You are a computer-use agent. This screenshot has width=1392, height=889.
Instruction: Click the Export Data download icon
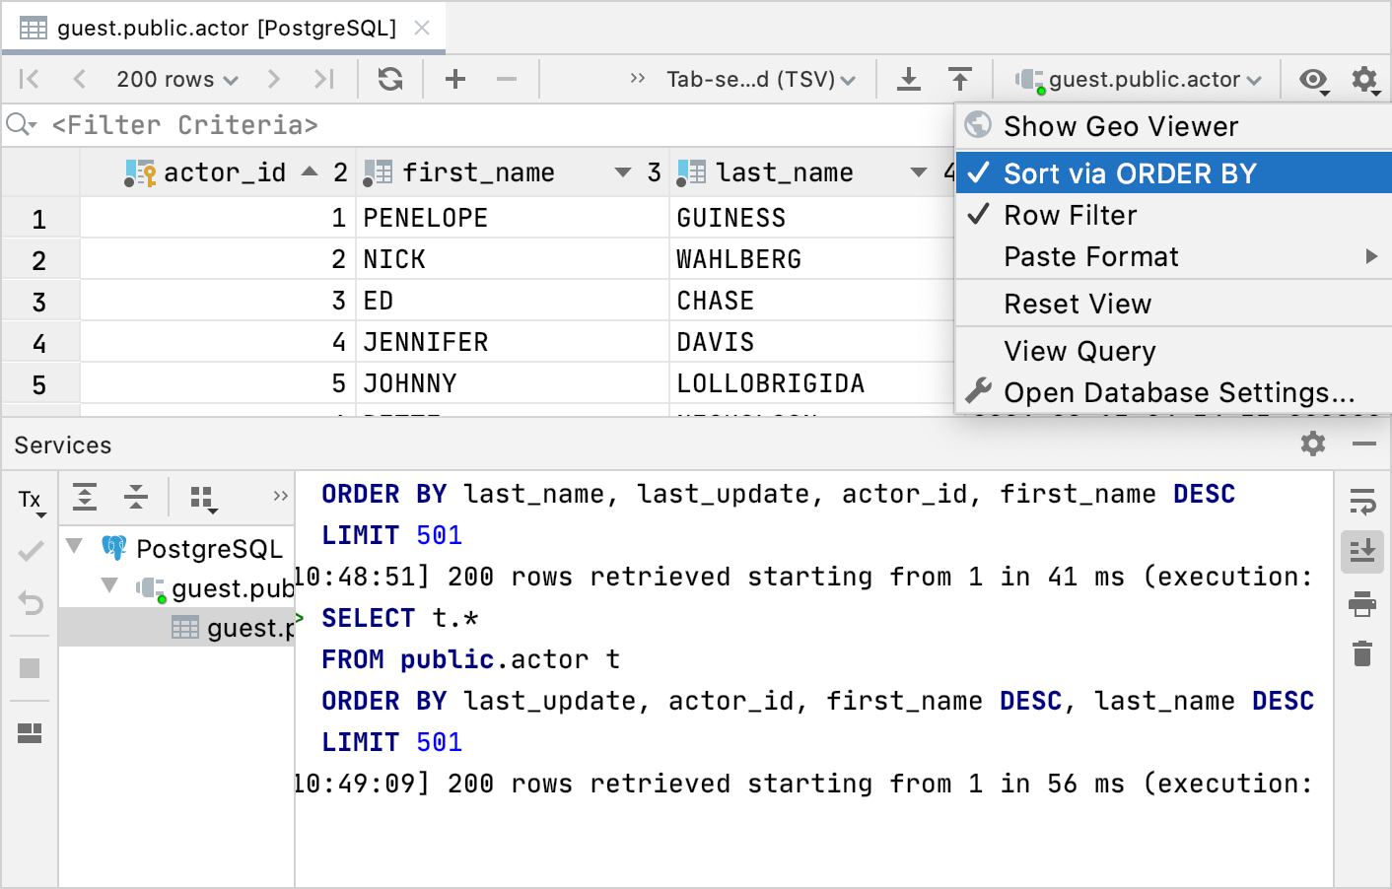(x=909, y=79)
